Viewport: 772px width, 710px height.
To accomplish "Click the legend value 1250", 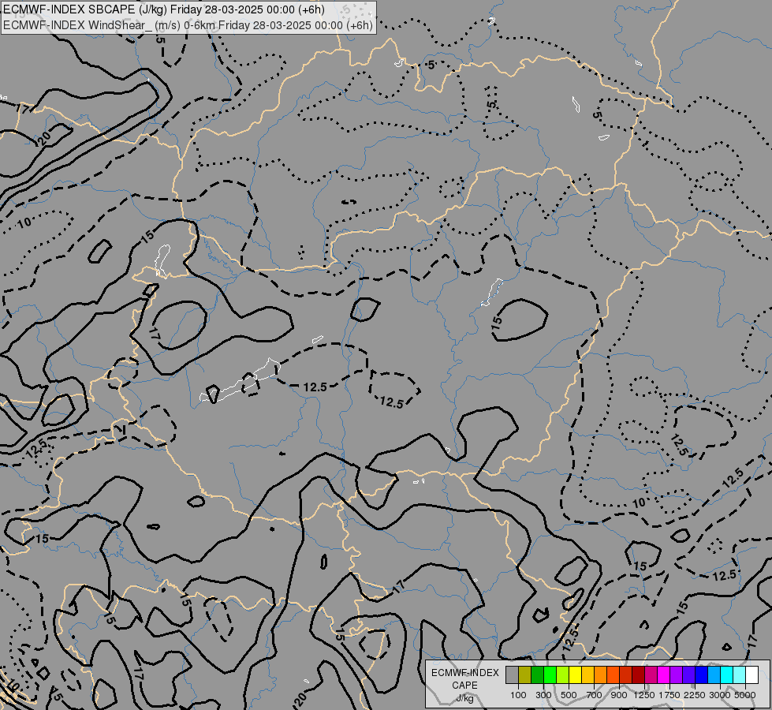I will tap(644, 695).
